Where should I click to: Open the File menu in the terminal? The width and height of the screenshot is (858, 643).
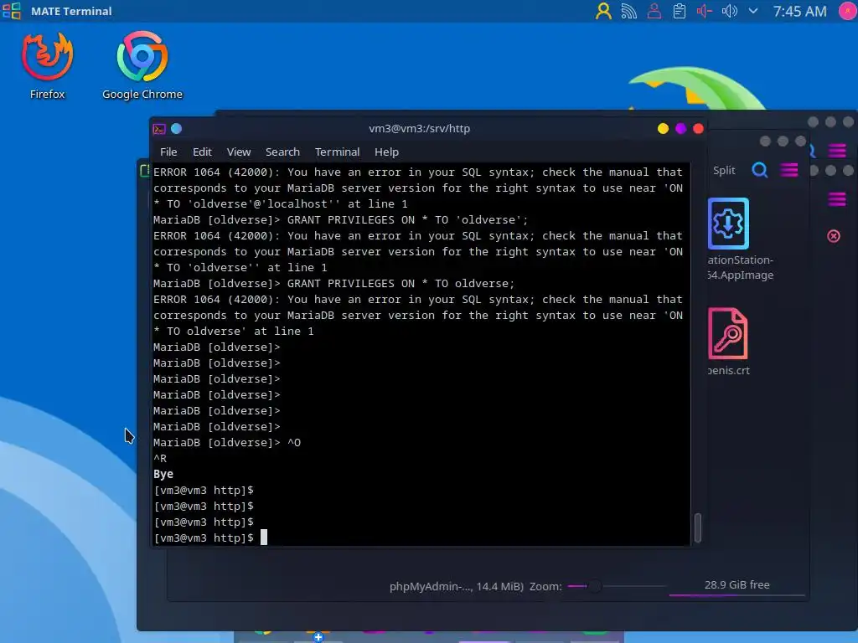[x=168, y=152]
